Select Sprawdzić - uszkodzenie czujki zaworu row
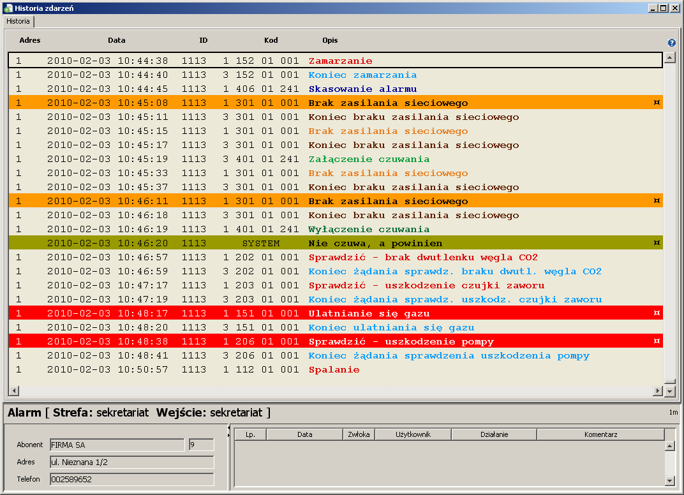684x495 pixels. click(x=336, y=284)
